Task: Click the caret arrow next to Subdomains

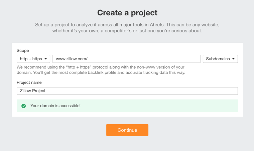Action: click(x=233, y=59)
